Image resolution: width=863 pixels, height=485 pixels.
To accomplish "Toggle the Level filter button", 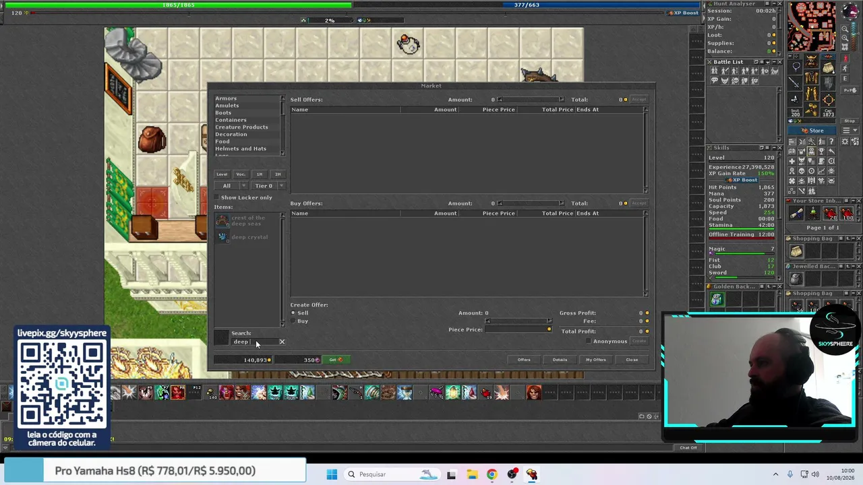I will point(222,174).
